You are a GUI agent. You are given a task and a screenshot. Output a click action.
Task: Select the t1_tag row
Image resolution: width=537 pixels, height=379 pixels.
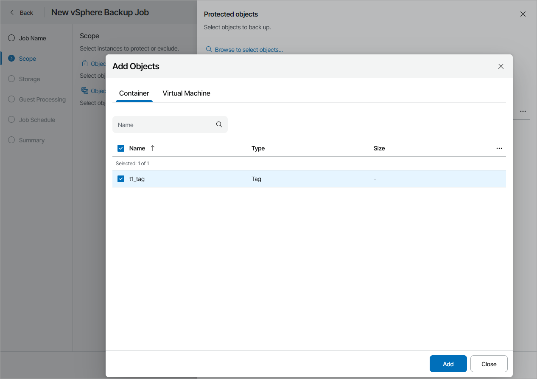[255, 179]
